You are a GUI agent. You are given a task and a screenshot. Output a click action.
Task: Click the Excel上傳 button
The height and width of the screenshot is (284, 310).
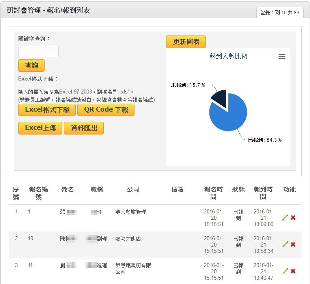pos(40,128)
